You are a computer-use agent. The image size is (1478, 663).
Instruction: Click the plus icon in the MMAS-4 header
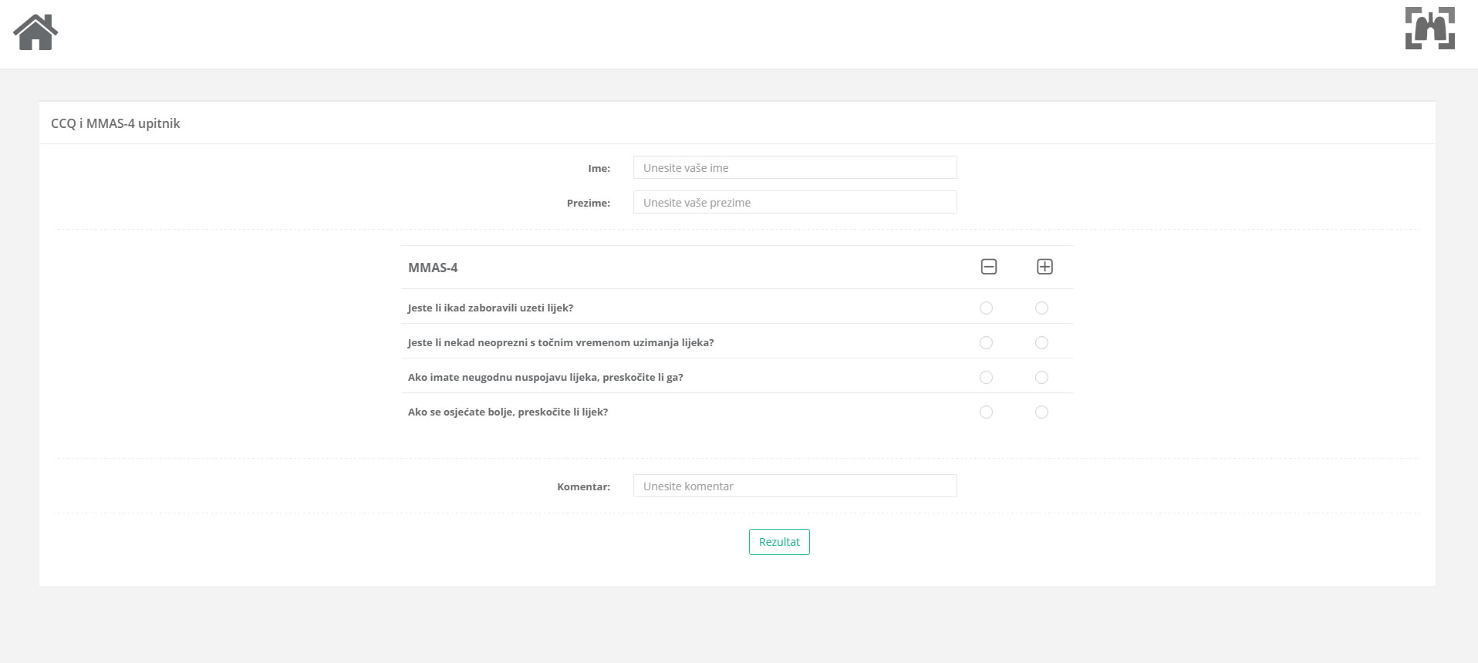pos(1044,267)
